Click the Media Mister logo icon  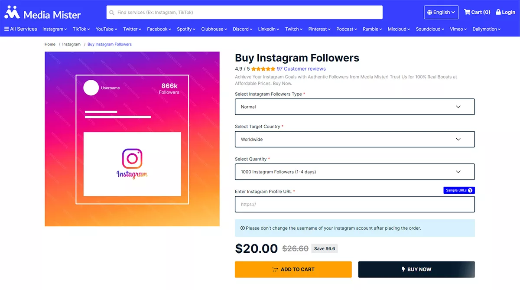pyautogui.click(x=12, y=13)
